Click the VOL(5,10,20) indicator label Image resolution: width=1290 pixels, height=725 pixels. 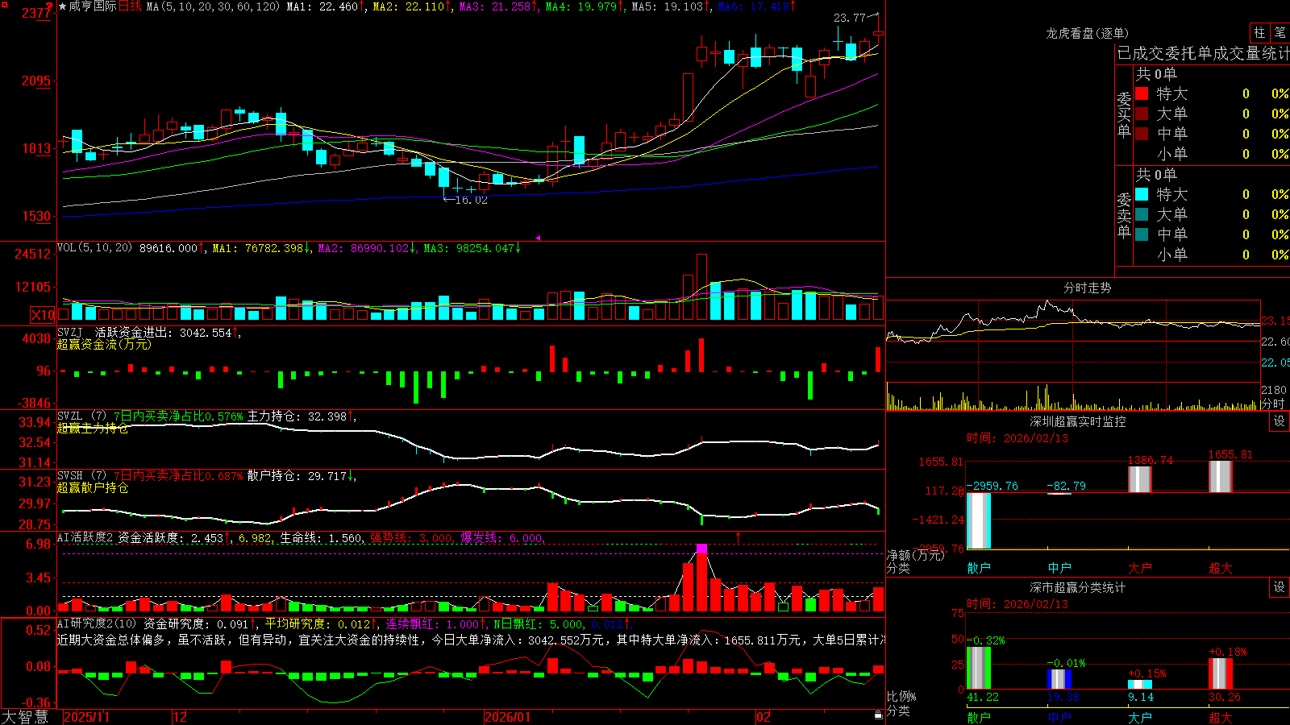(x=94, y=247)
